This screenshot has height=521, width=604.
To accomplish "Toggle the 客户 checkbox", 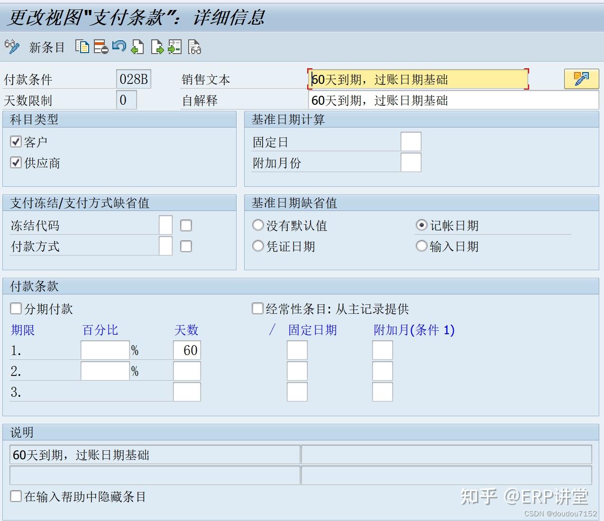I will (16, 141).
